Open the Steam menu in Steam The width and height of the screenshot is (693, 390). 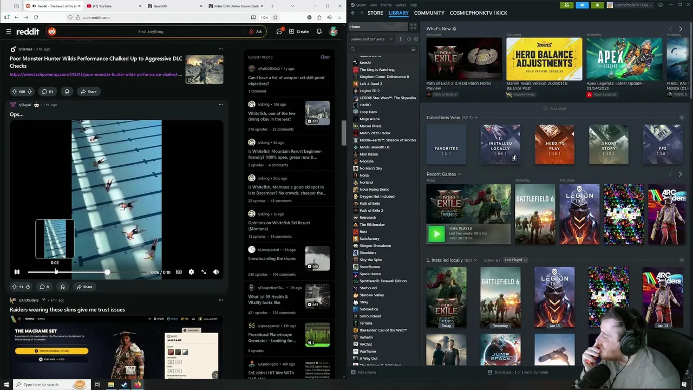click(361, 5)
